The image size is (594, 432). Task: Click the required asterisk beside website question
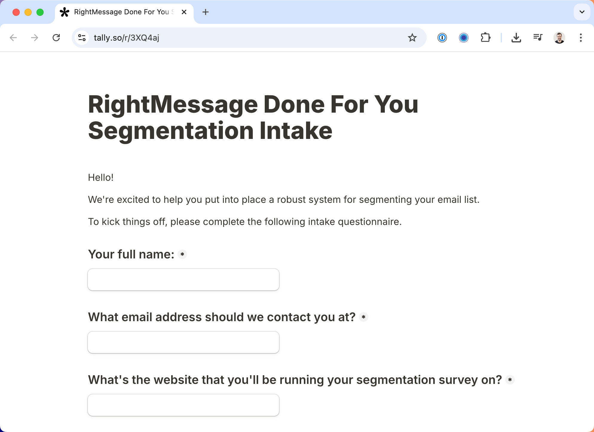point(510,380)
